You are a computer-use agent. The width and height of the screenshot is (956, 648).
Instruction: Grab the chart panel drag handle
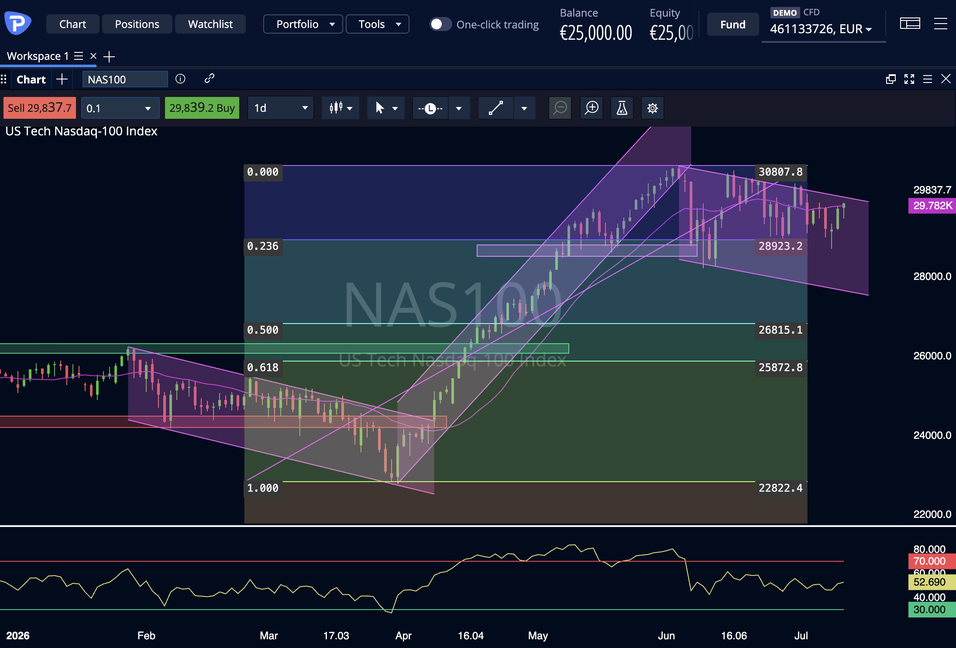(3, 79)
